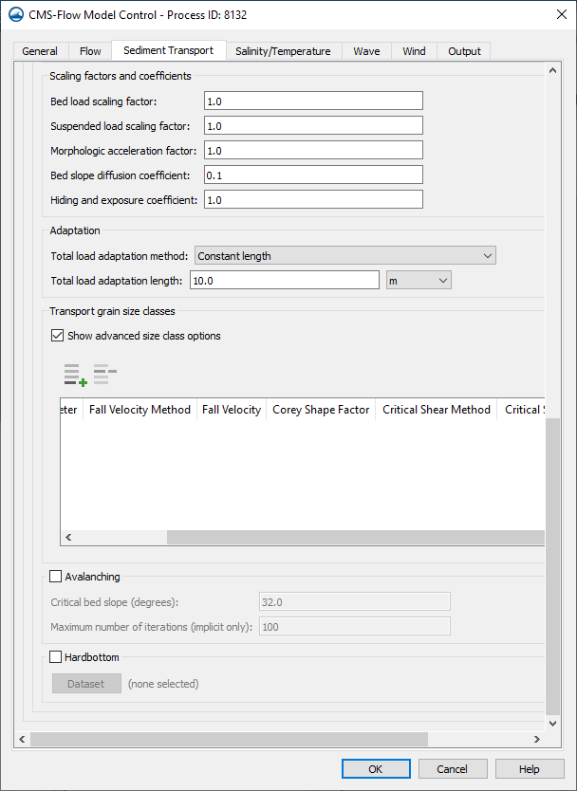Click the Bed slope diffusion coefficient field

click(x=313, y=175)
